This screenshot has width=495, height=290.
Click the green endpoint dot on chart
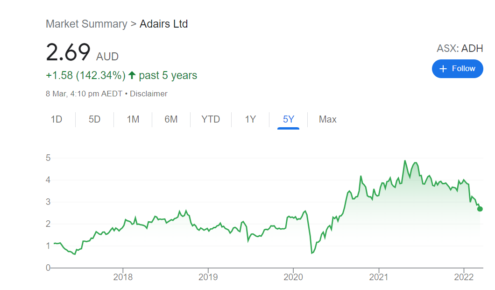click(480, 209)
